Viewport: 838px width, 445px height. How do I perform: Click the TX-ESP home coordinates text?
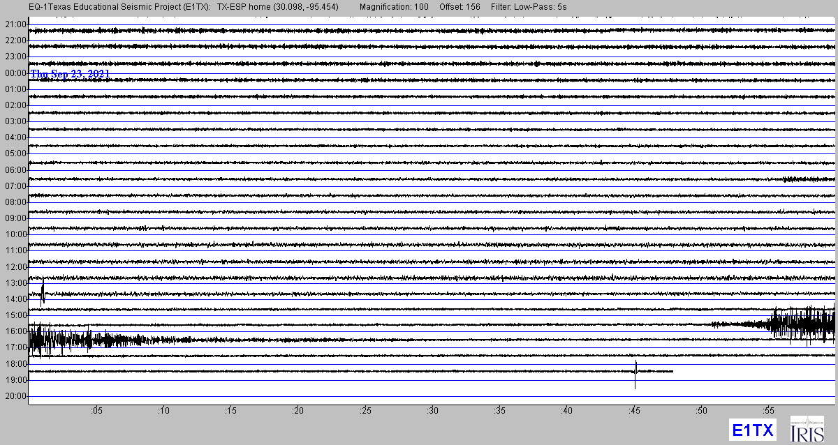point(279,6)
